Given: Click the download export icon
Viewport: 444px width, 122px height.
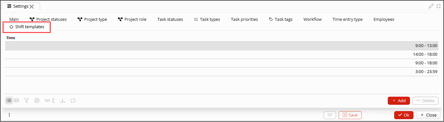Looking at the screenshot, I should pyautogui.click(x=63, y=101).
